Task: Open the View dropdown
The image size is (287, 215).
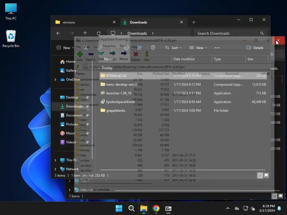Action: click(x=198, y=48)
